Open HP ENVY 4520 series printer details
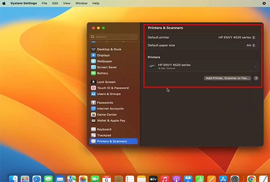This screenshot has width=270, height=182. click(x=202, y=67)
